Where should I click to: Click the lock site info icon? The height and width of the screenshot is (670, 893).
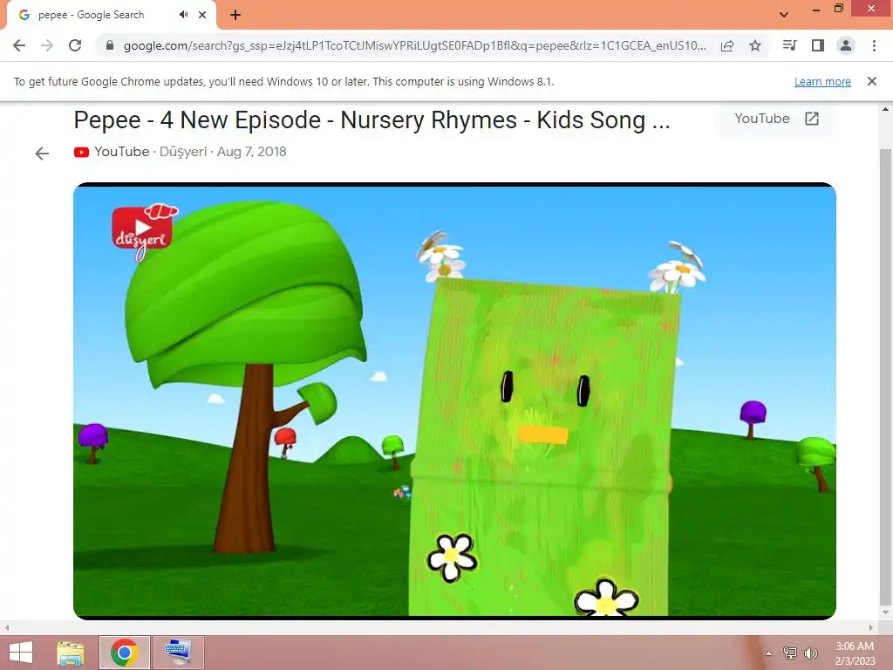coord(110,45)
